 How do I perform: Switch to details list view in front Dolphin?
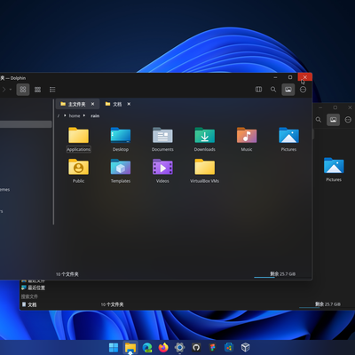pos(52,90)
